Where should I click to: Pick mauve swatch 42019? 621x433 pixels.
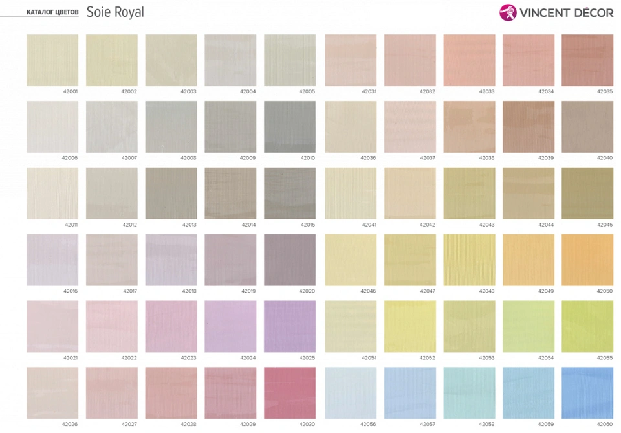point(230,260)
